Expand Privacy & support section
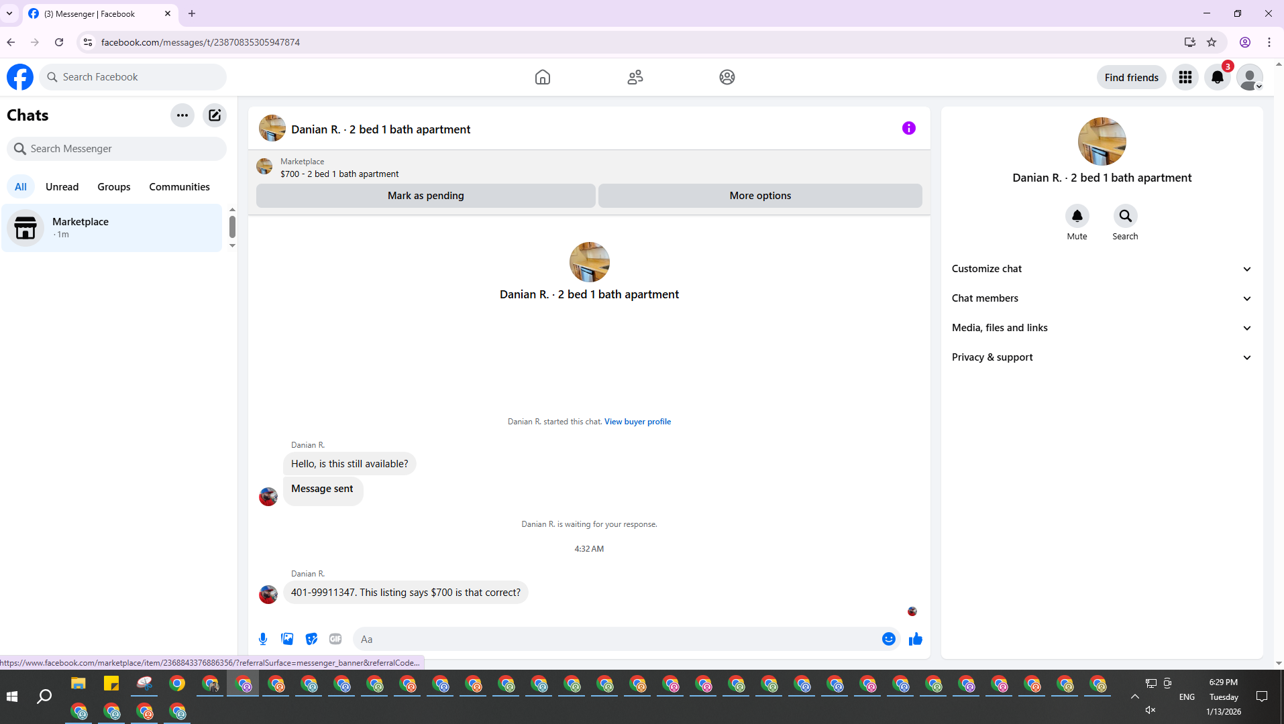 [1102, 357]
